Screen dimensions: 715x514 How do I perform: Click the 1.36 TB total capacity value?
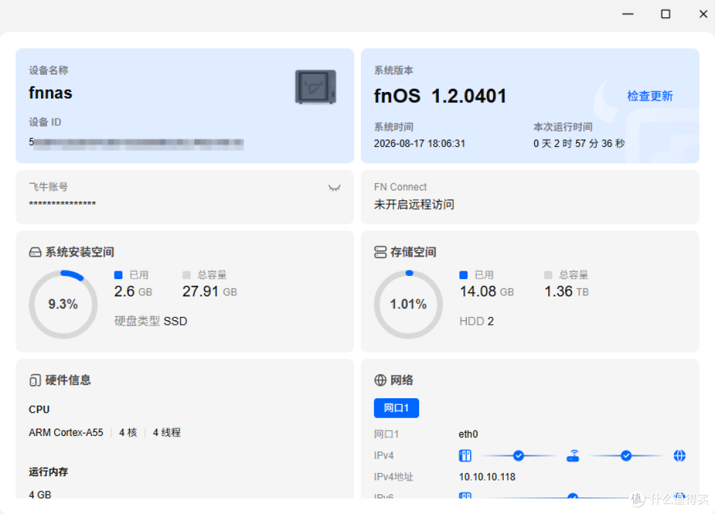[566, 292]
